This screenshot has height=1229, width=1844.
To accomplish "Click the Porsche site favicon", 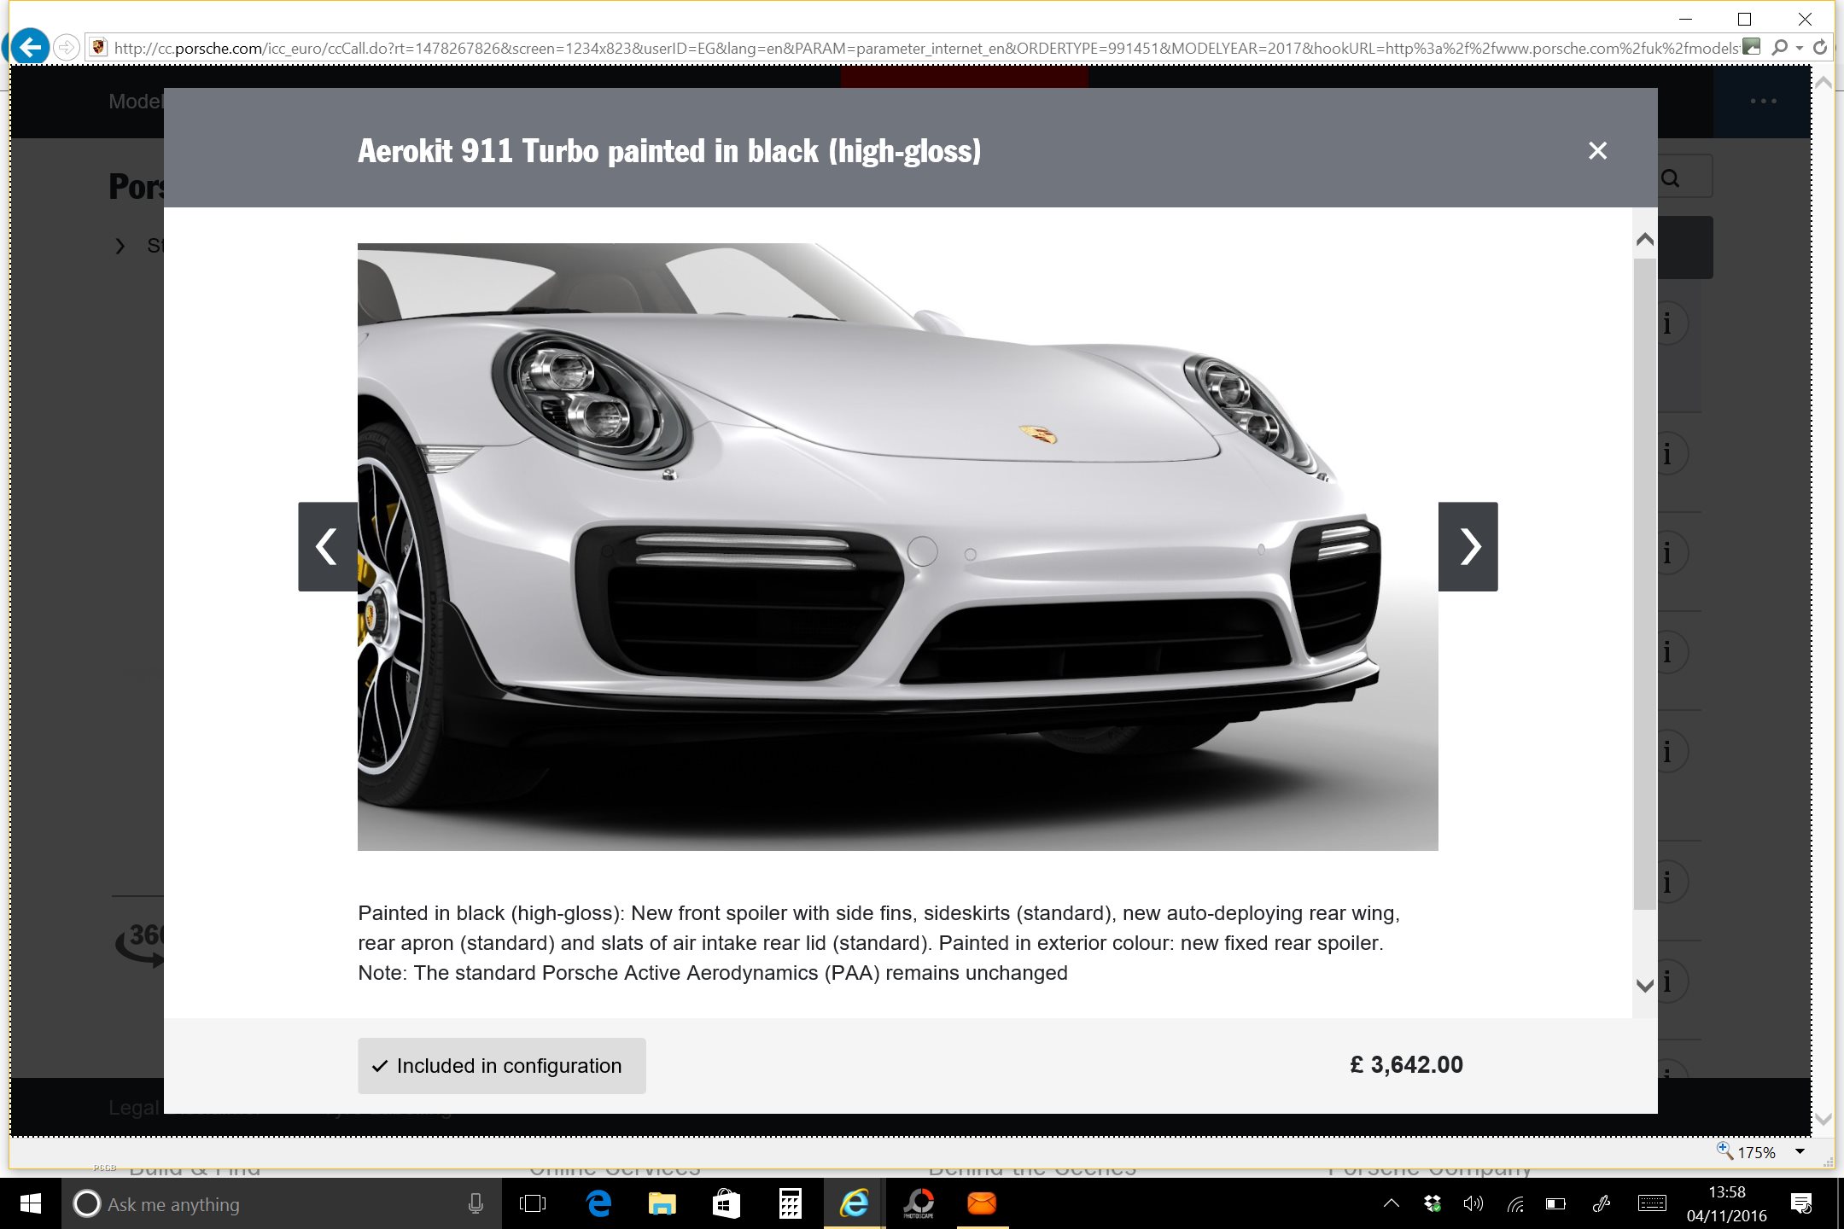I will 98,47.
